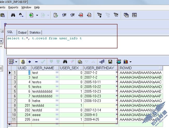Click the minus delete record icon
The image size is (169, 128).
(x=36, y=62)
